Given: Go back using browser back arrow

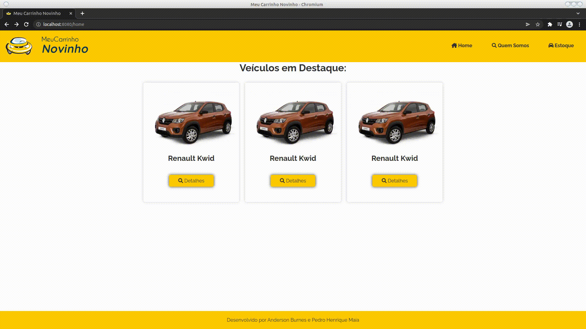Looking at the screenshot, I should 7,24.
